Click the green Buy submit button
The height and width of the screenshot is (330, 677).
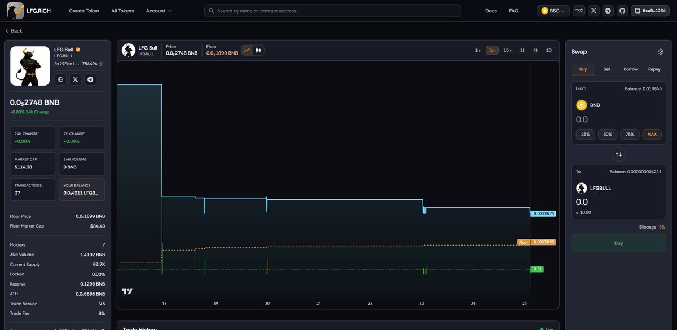point(618,243)
